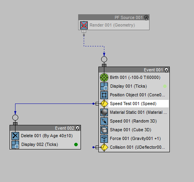The height and width of the screenshot is (182, 194).
Task: Click the Shape 001 cube icon
Action: (104, 130)
